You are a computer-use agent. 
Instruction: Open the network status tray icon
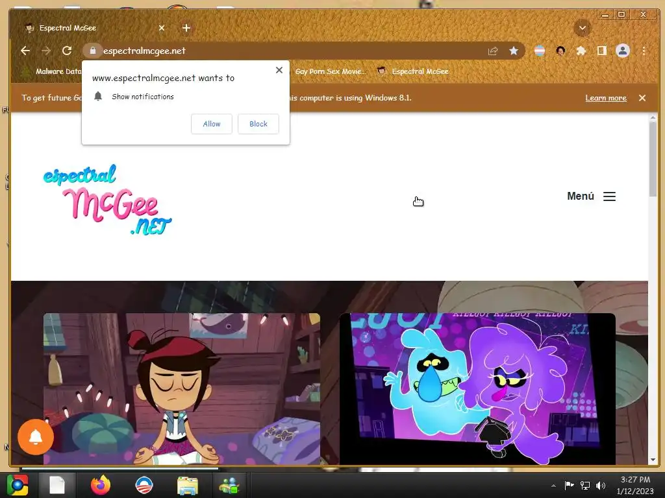585,485
